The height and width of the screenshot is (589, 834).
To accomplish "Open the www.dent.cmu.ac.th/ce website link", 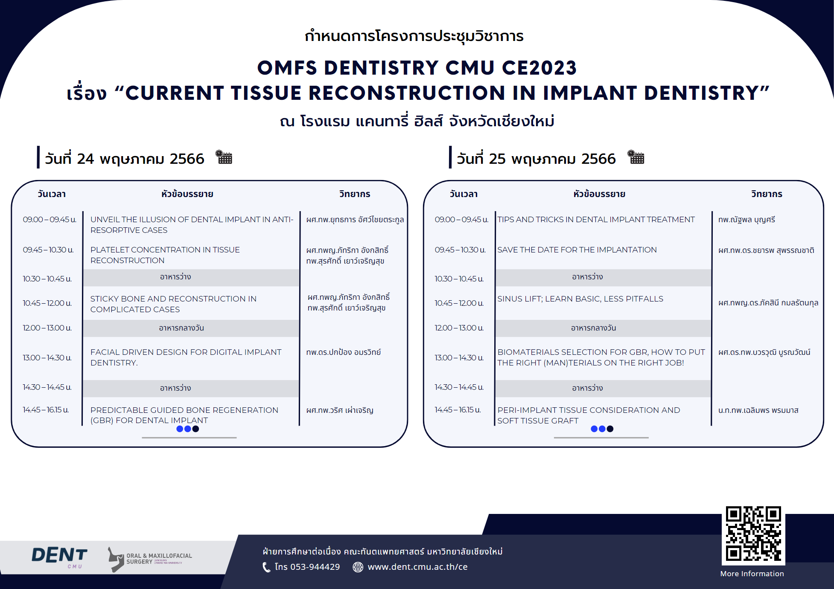I will (x=417, y=567).
